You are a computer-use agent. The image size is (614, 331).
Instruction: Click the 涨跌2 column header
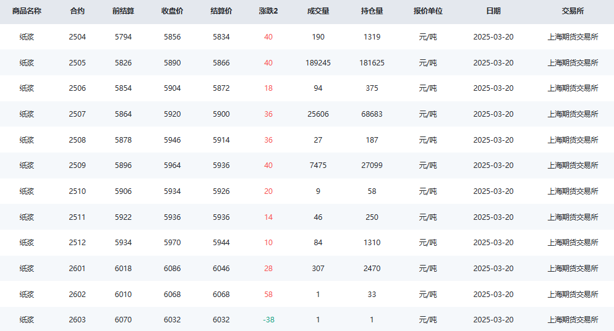click(268, 11)
